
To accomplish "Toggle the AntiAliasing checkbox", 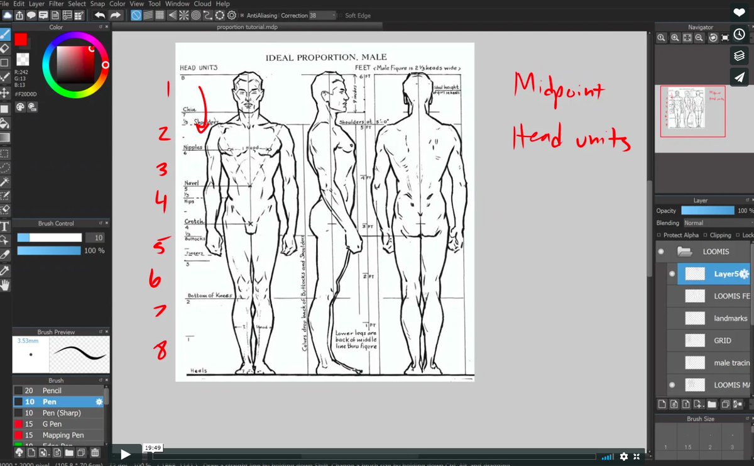I will (243, 15).
